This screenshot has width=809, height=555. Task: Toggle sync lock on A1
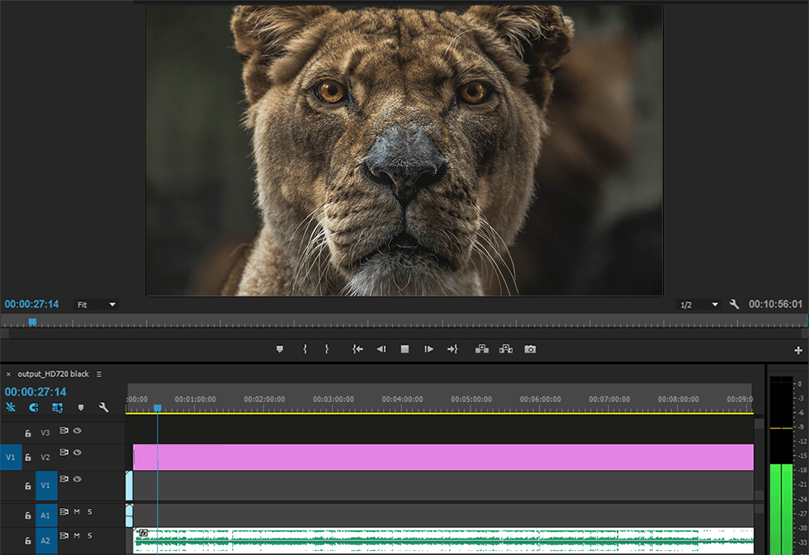(x=64, y=511)
